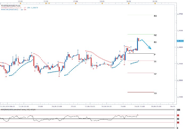Click the tall blue candle near R1
The width and height of the screenshot is (185, 129).
[x=137, y=44]
